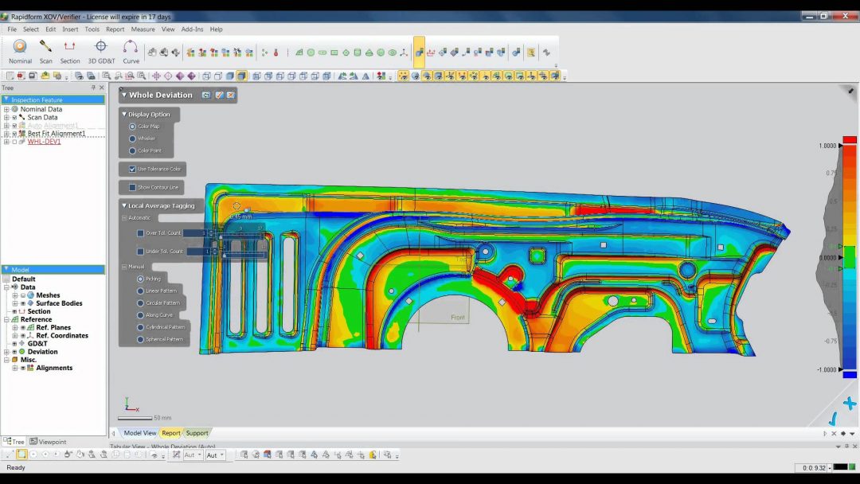Click the Scan toolbar icon
This screenshot has width=860, height=484.
pos(45,47)
